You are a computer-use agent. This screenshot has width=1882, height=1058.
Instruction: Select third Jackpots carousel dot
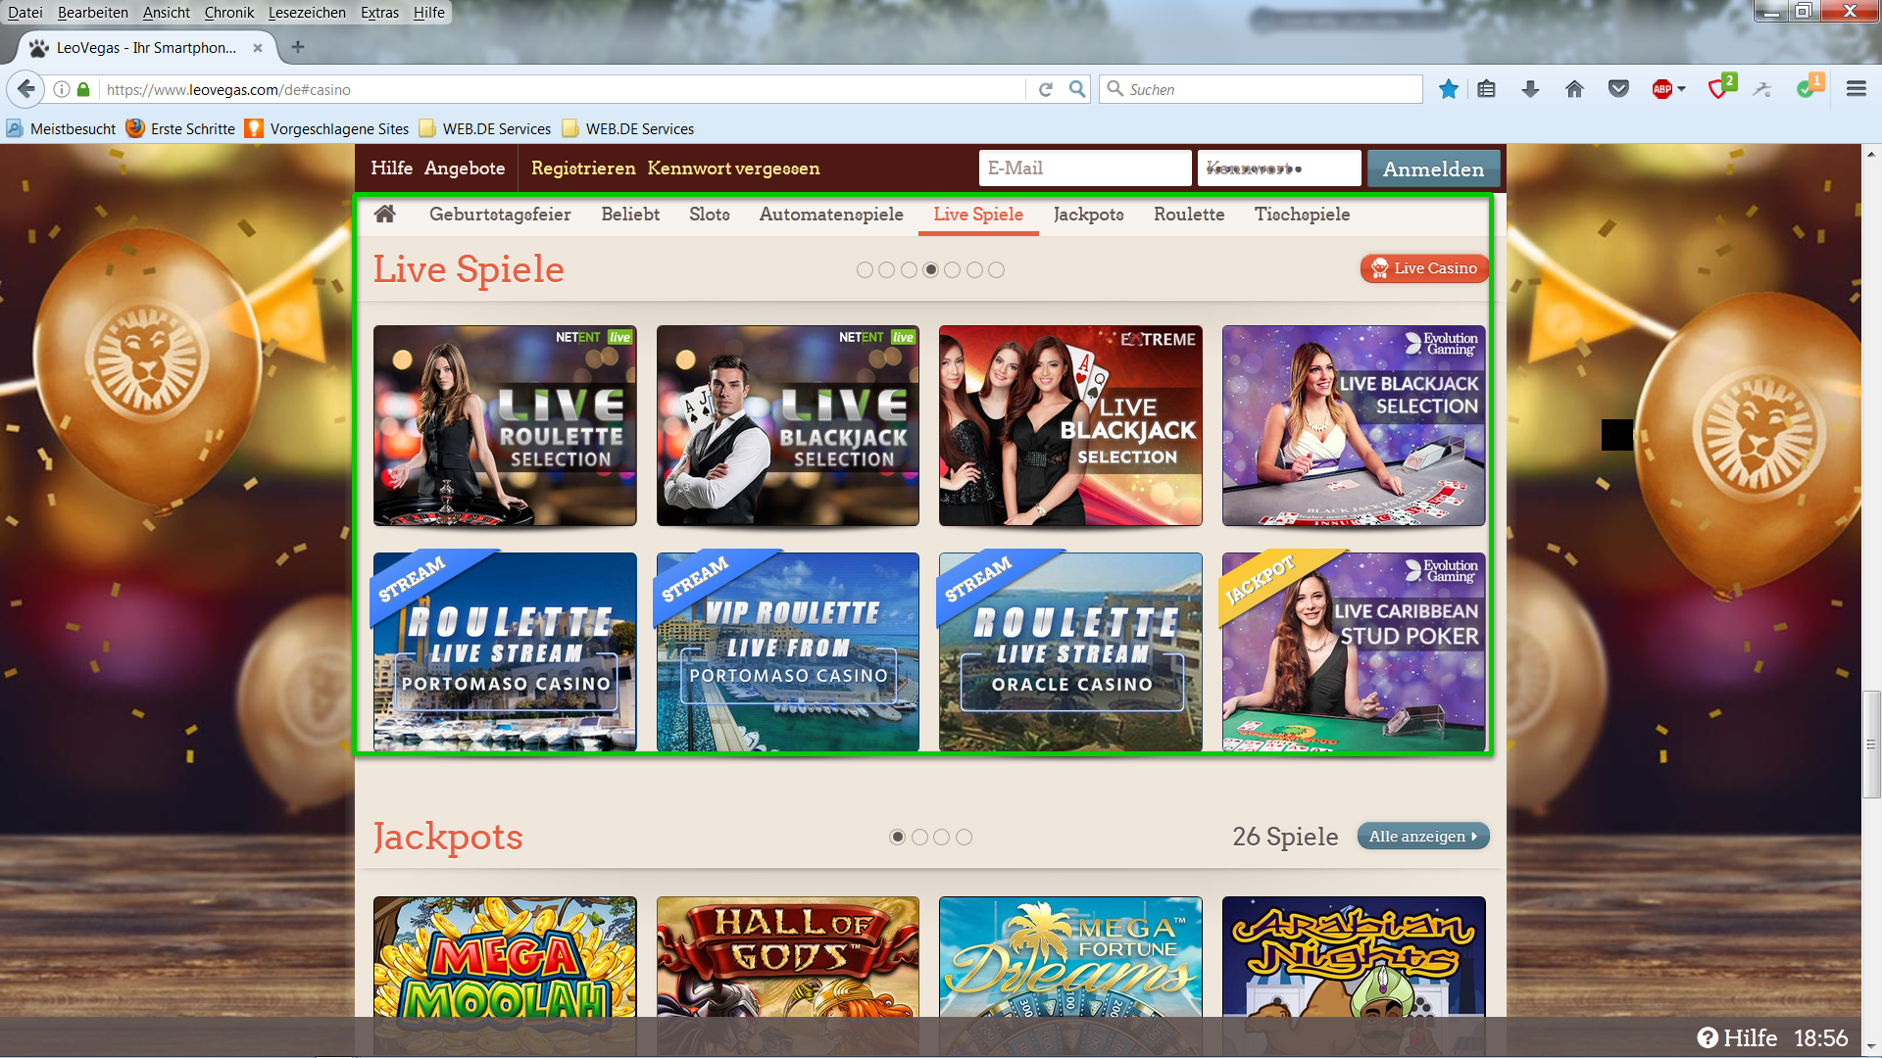point(941,837)
